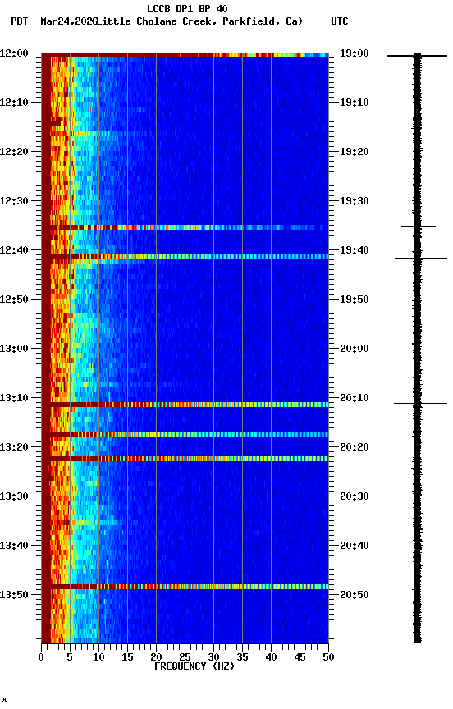Click the seismogram spike at 19:00 UTC
This screenshot has width=453, height=709.
click(x=417, y=56)
